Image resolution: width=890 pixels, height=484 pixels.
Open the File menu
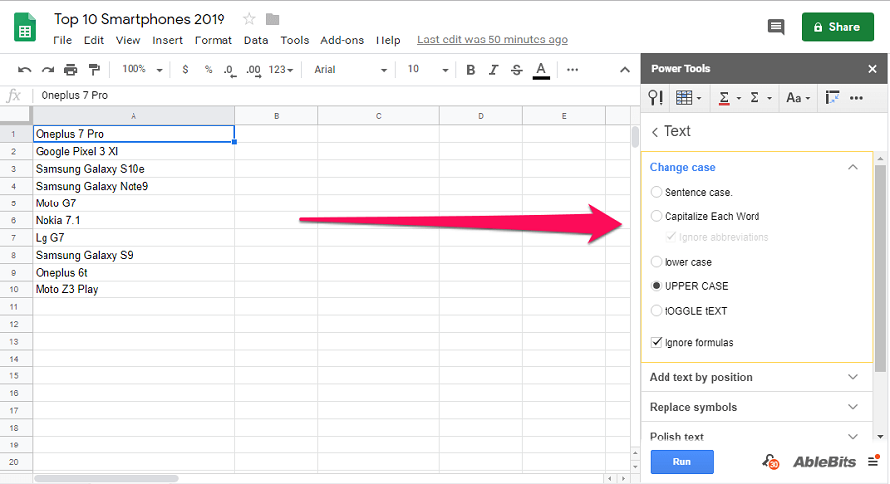point(62,40)
